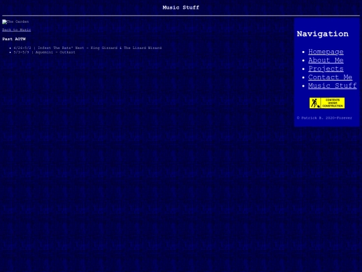Click the Music Stuff page title
362x272 pixels.
181,7
